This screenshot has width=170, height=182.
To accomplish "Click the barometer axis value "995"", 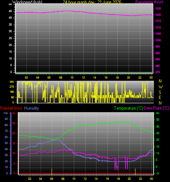I will 158,47.
